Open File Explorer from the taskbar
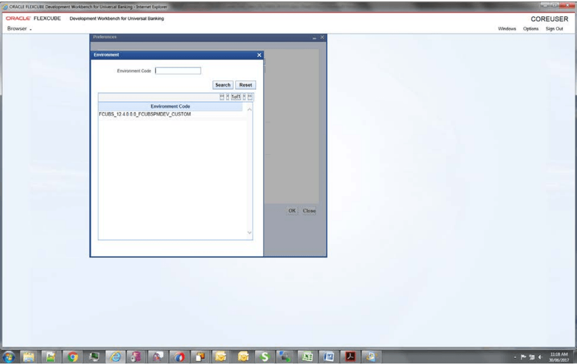The height and width of the screenshot is (364, 577). [x=29, y=357]
